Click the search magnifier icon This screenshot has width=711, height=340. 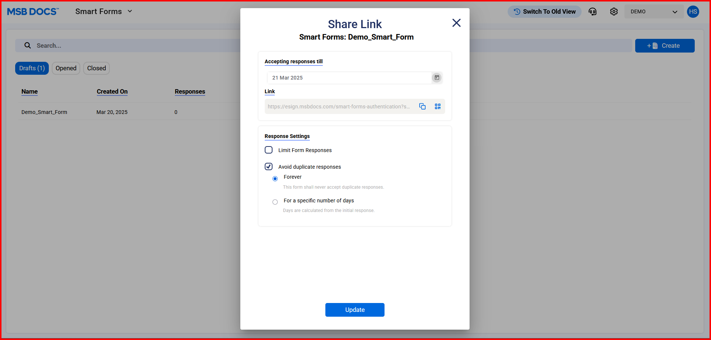click(28, 46)
